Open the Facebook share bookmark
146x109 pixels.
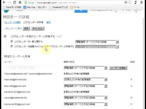[x=58, y=7]
